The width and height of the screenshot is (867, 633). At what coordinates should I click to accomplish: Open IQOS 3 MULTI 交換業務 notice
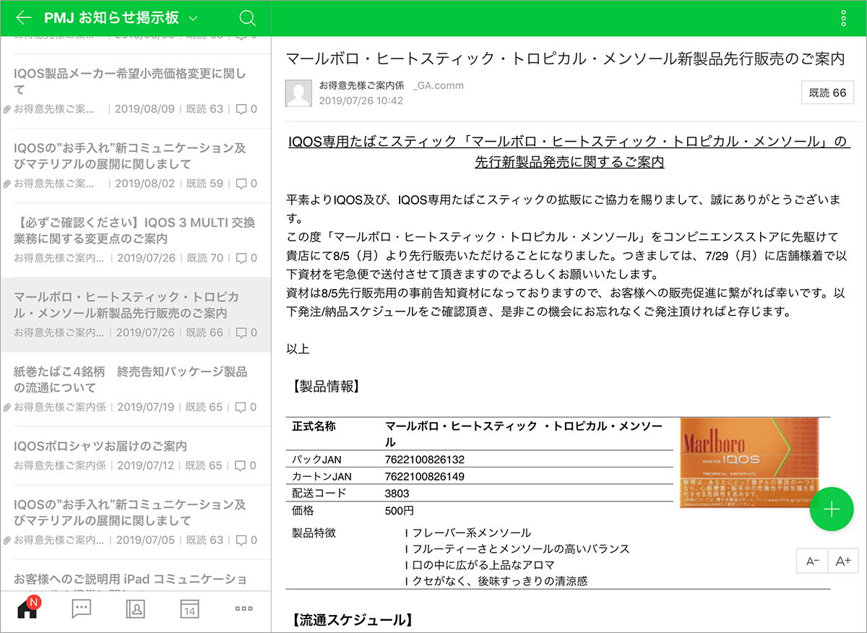coord(134,231)
